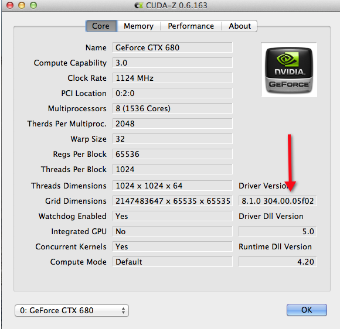
Task: Click the Watchdog Enabled label
Action: point(73,216)
